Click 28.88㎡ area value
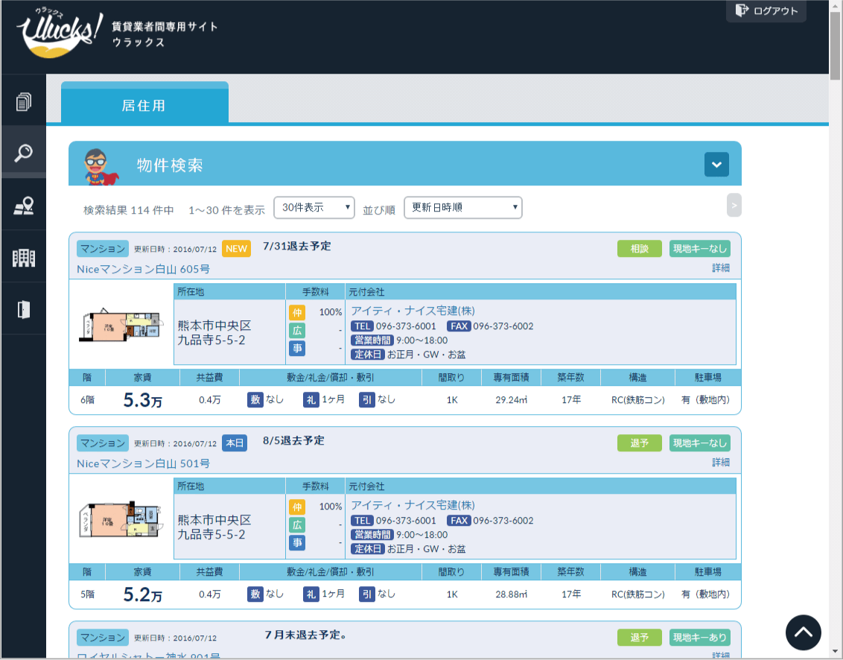Viewport: 843px width, 660px height. click(x=512, y=594)
